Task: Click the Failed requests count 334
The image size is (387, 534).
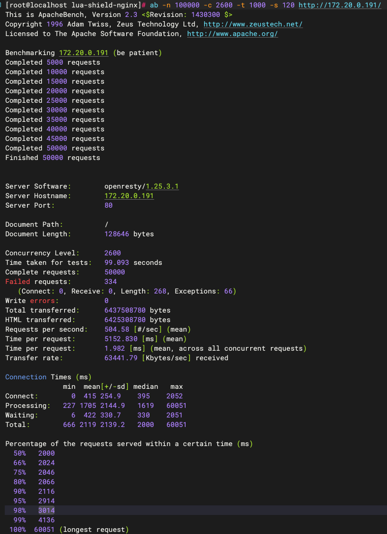Action: (x=110, y=282)
